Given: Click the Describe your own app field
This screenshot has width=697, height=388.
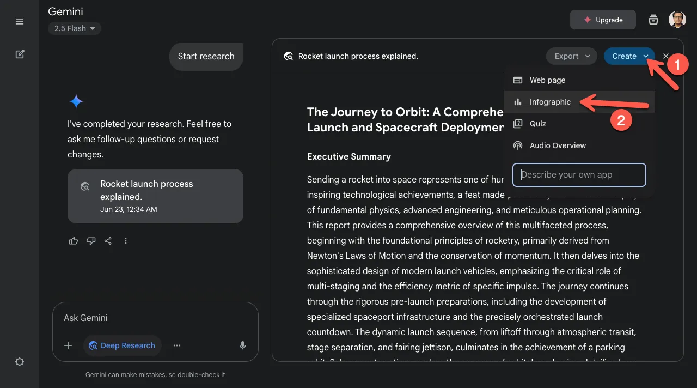Looking at the screenshot, I should tap(579, 175).
